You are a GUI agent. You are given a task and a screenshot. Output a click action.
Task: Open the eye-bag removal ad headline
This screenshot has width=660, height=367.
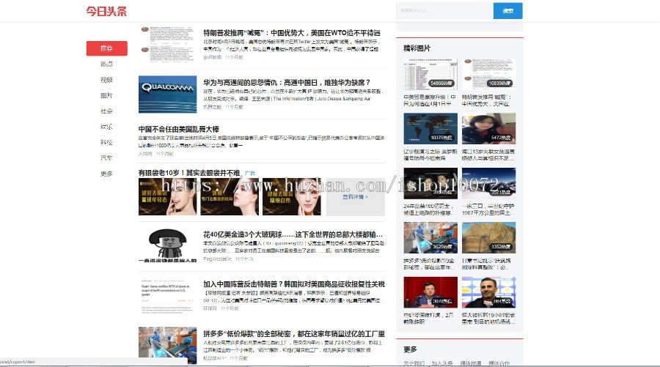189,173
